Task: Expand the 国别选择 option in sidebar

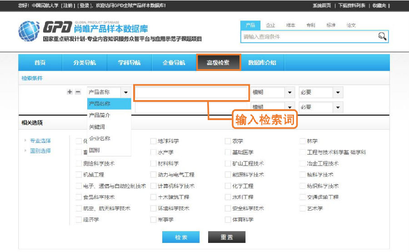Action: [40, 151]
